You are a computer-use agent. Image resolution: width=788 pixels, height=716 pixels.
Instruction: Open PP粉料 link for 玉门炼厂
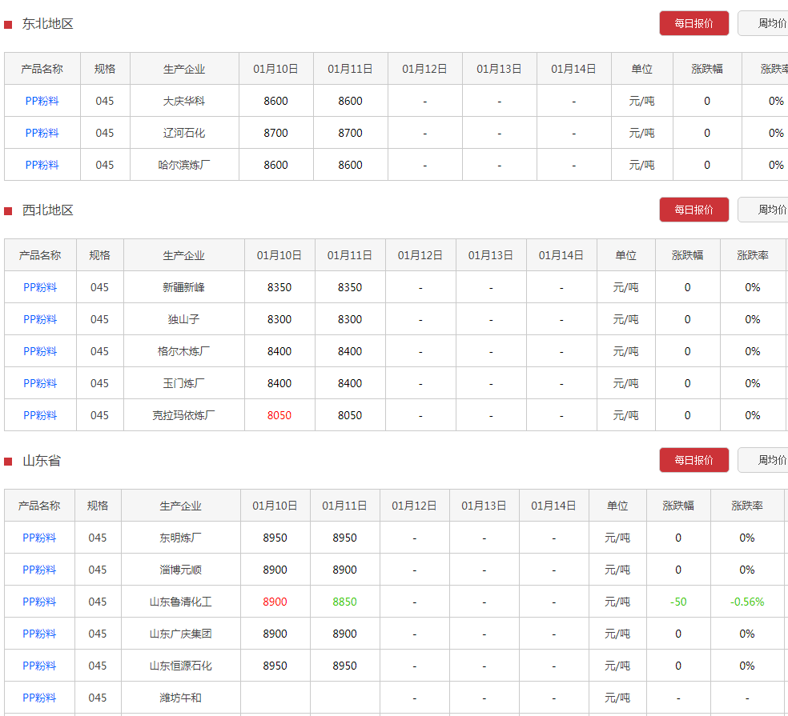40,383
